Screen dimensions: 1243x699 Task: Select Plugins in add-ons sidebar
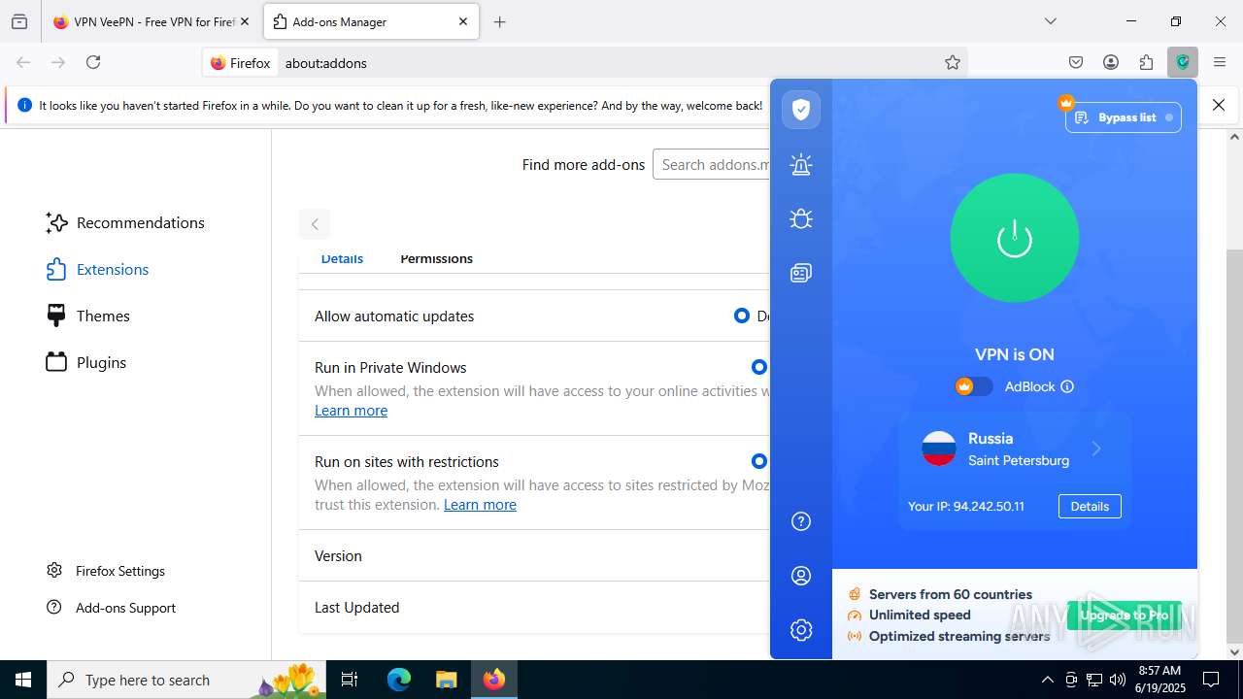click(86, 363)
